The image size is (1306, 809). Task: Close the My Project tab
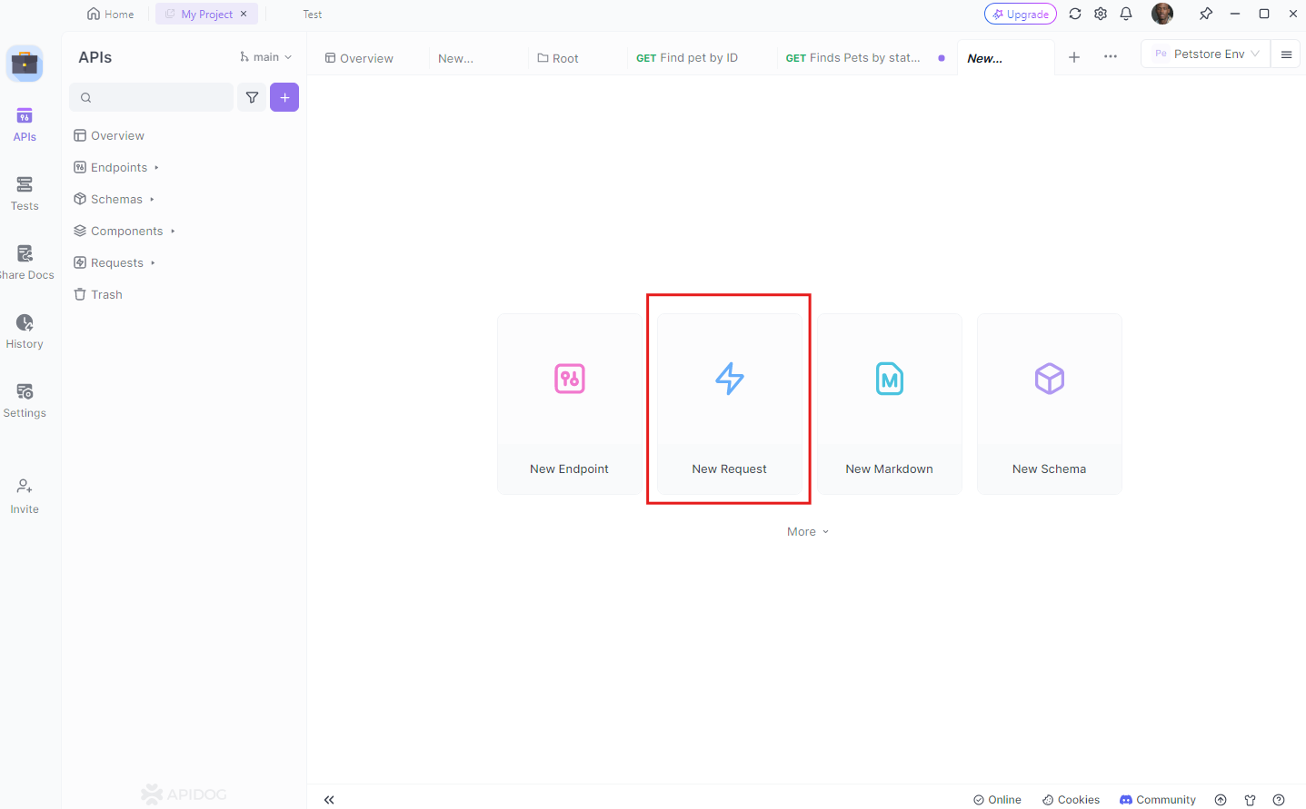[x=244, y=14]
